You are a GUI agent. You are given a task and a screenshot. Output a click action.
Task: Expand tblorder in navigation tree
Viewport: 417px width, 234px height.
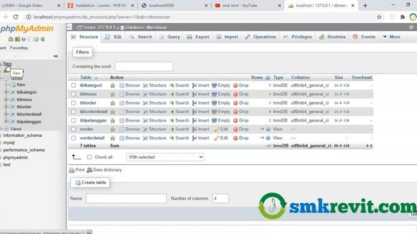(6, 107)
